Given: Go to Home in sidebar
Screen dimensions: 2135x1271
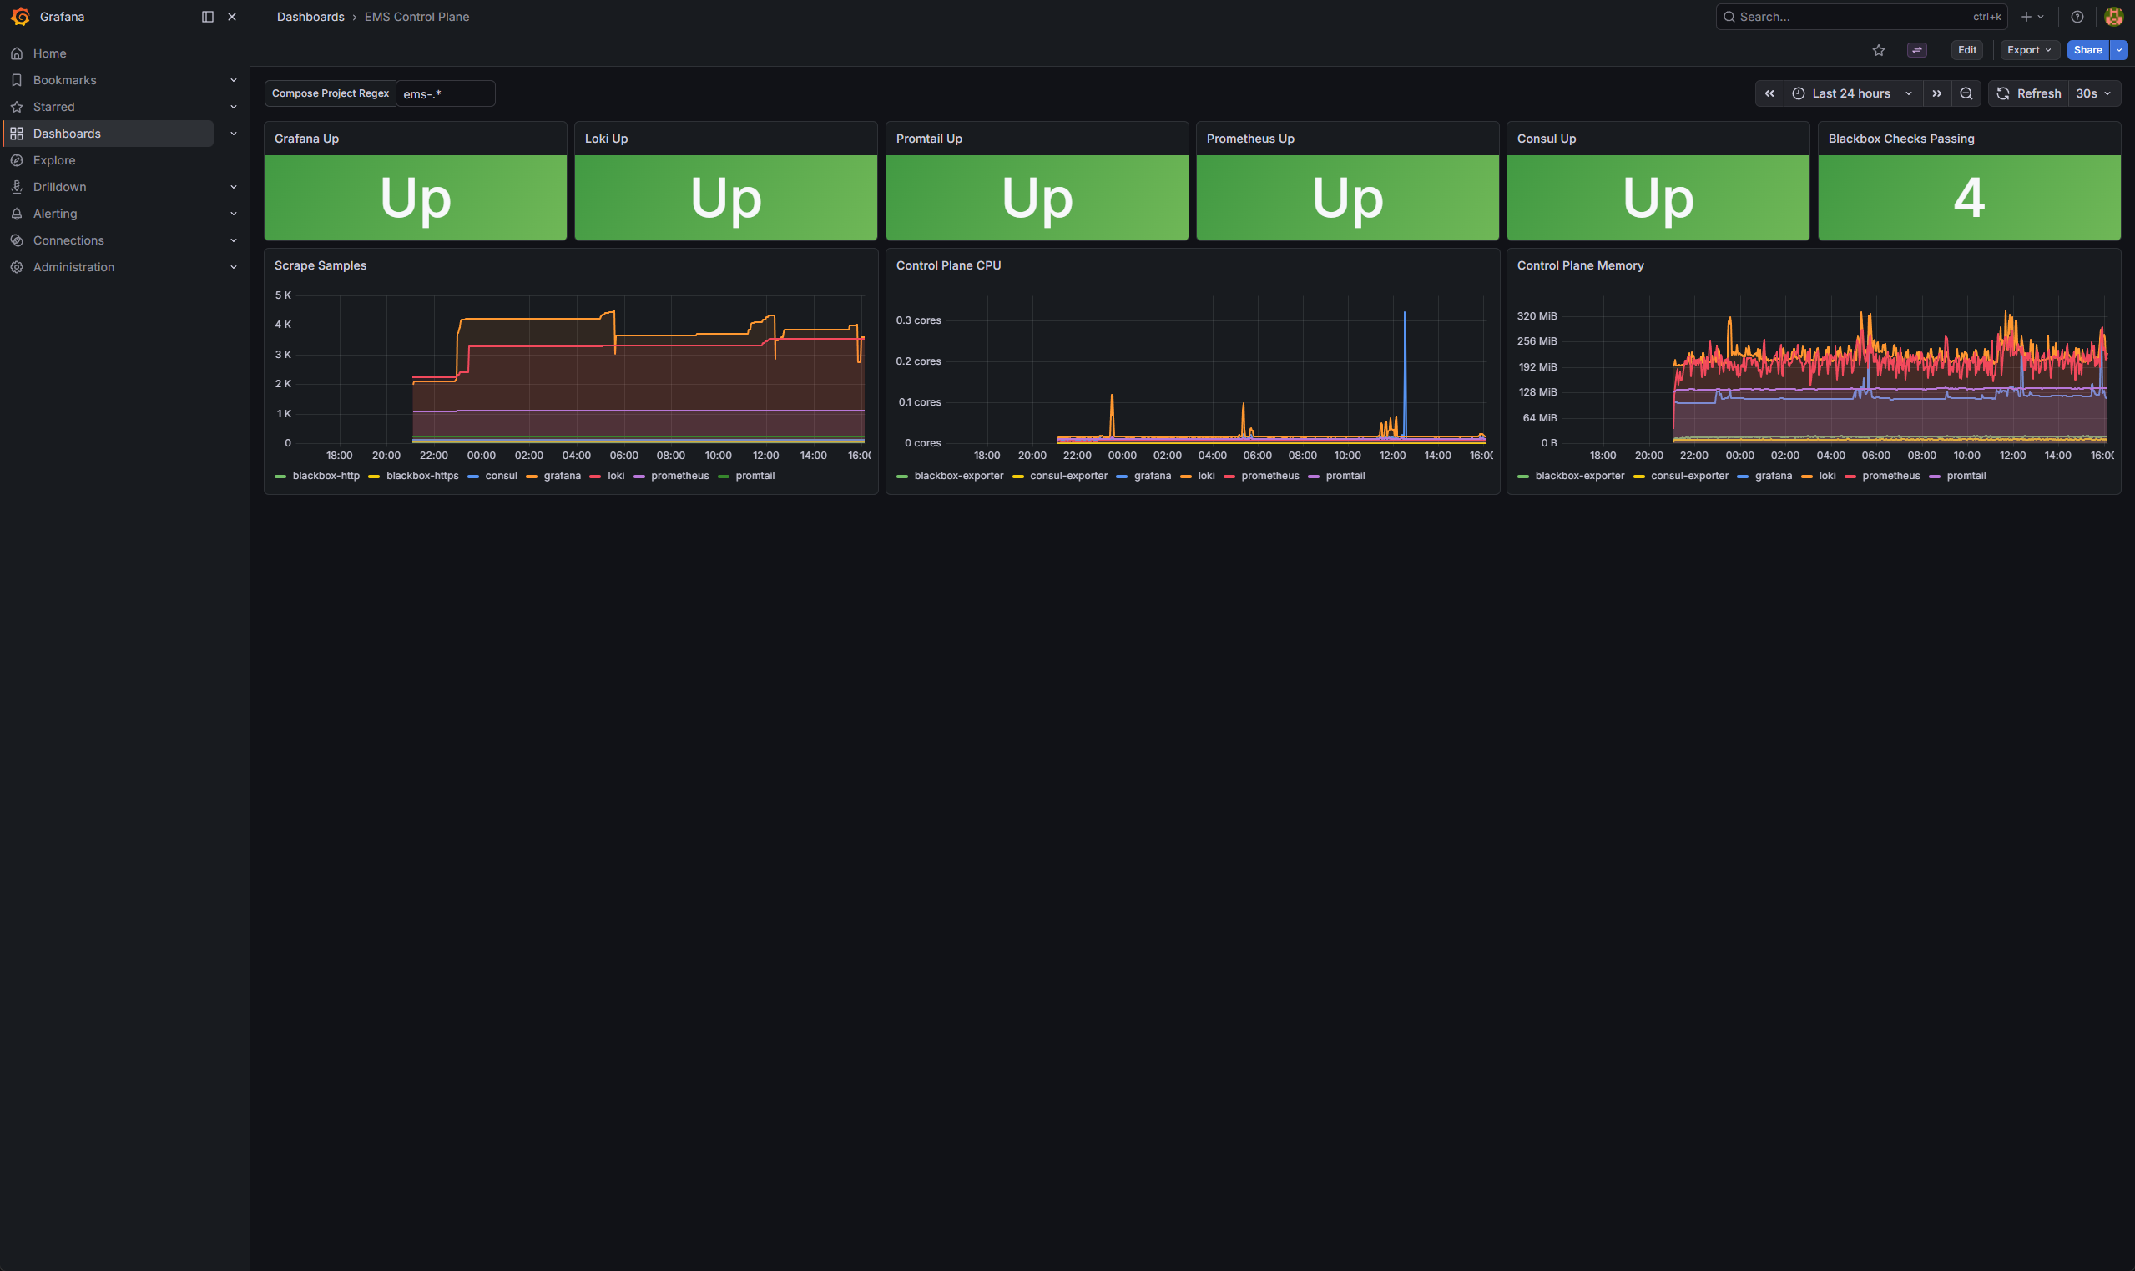Looking at the screenshot, I should pyautogui.click(x=50, y=53).
